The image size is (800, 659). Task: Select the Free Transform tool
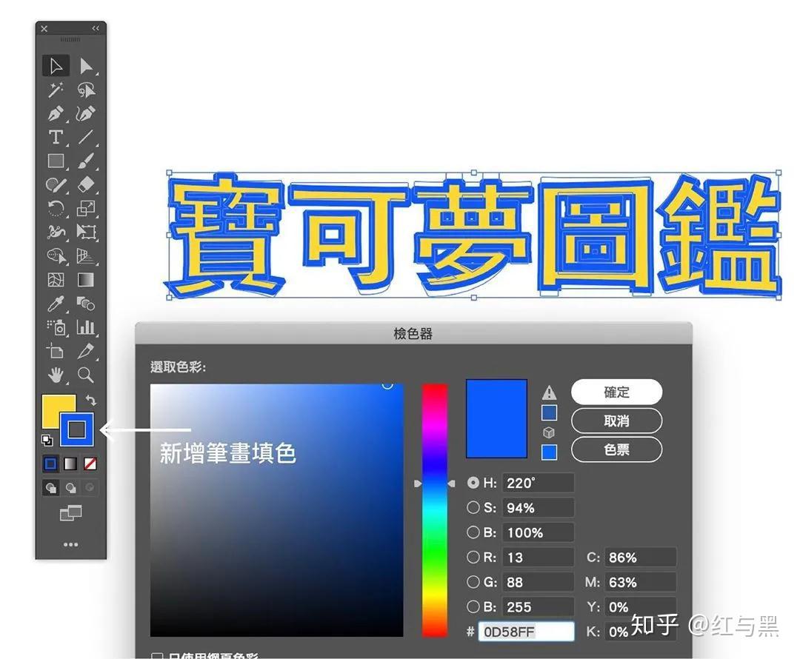pos(86,232)
